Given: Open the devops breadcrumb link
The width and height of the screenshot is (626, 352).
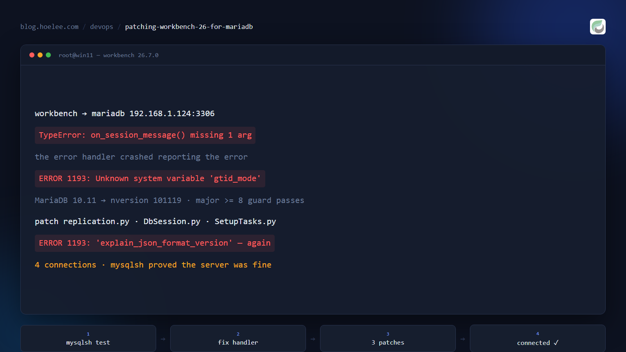Looking at the screenshot, I should click(101, 27).
